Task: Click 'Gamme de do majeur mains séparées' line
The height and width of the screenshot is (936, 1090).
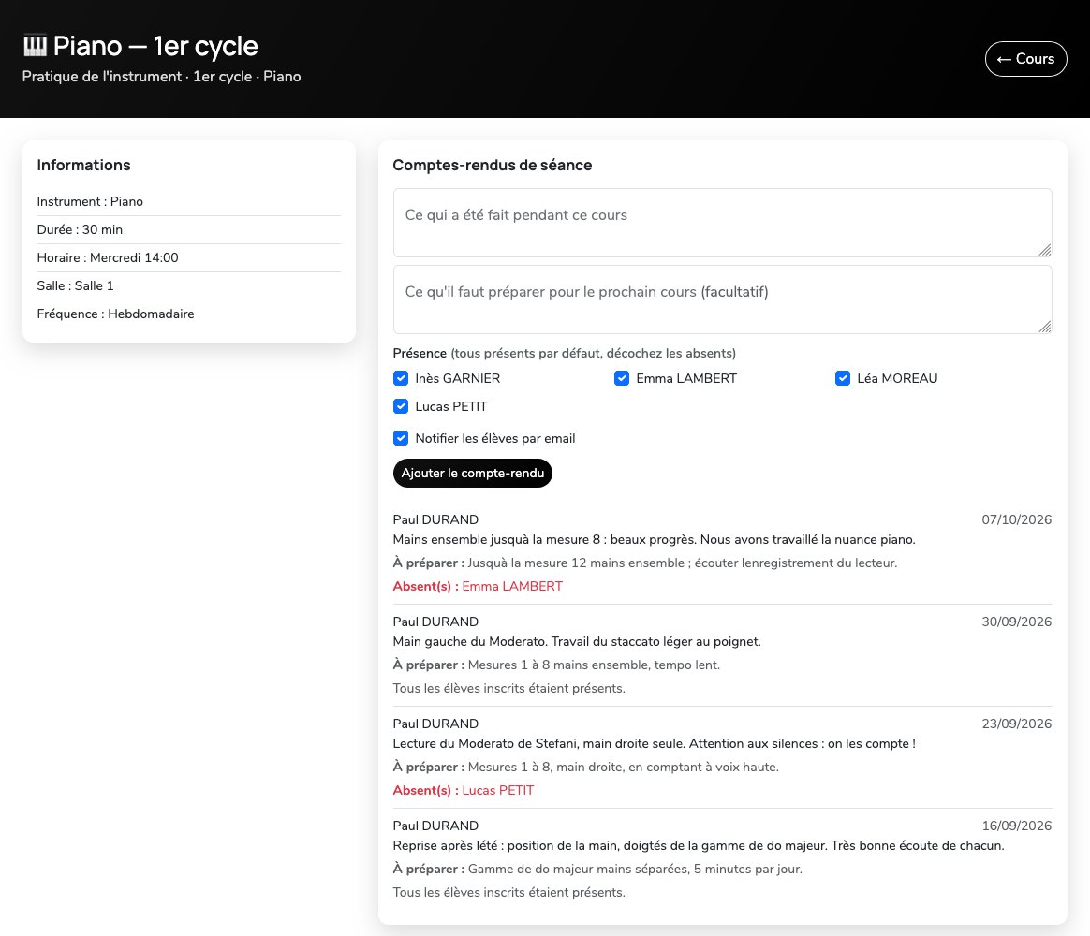Action: [597, 870]
